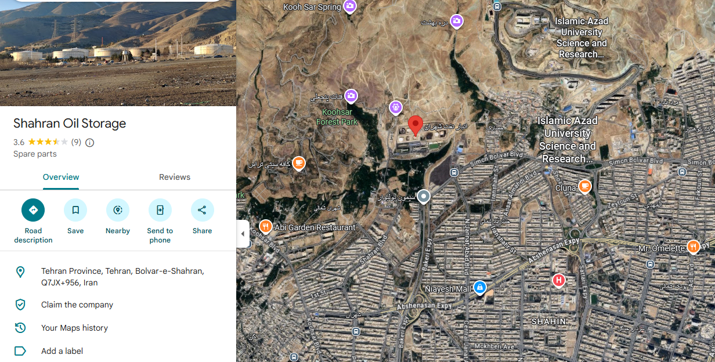Viewport: 715px width, 362px height.
Task: Click the Cluna cafe marker
Action: (585, 186)
